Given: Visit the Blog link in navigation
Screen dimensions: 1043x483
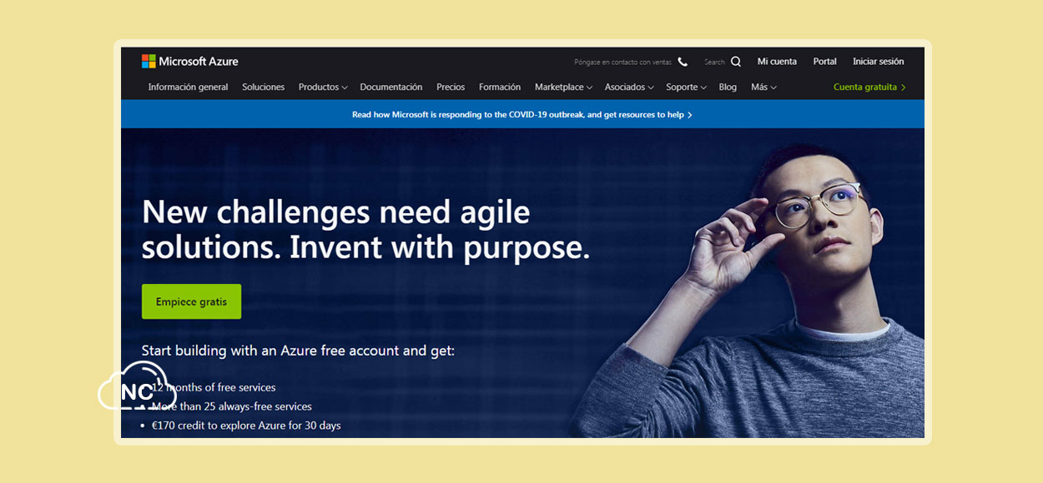Looking at the screenshot, I should 728,87.
